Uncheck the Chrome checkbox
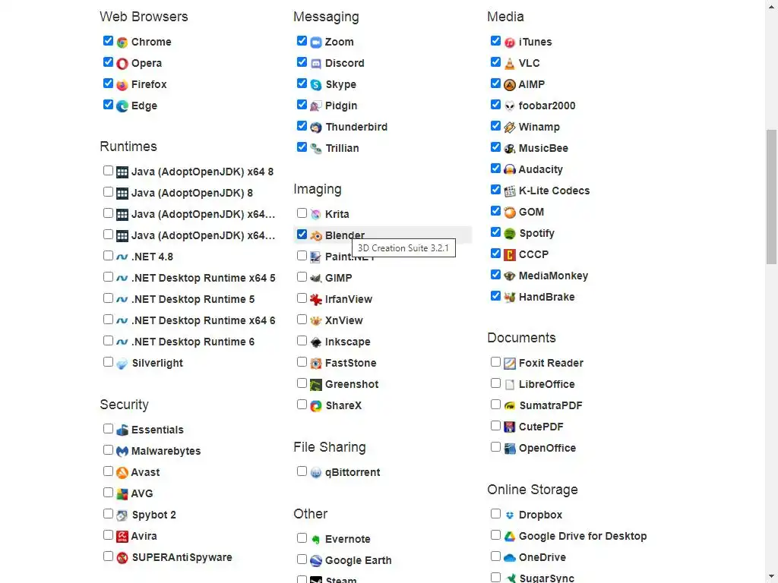The height and width of the screenshot is (583, 778). click(108, 41)
